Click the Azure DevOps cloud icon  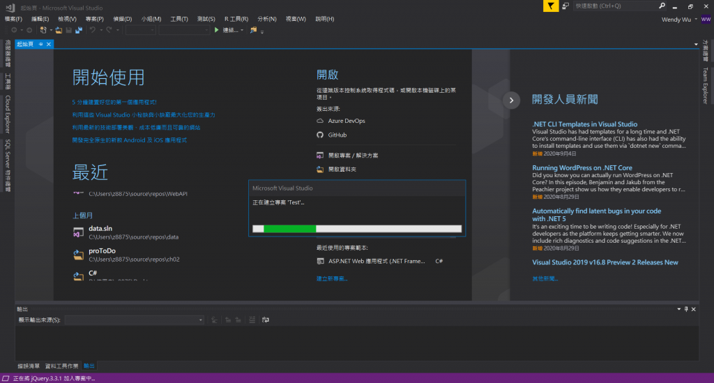tap(320, 121)
